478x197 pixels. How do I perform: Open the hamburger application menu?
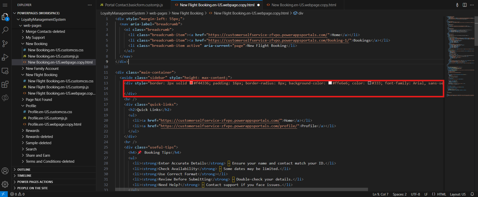pyautogui.click(x=5, y=5)
